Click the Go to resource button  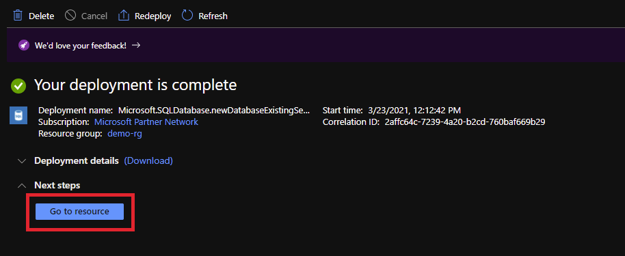pos(80,212)
